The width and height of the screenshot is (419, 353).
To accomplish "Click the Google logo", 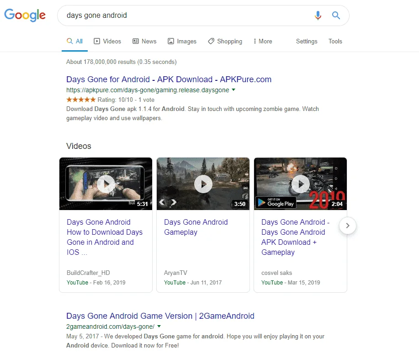I will click(x=25, y=15).
